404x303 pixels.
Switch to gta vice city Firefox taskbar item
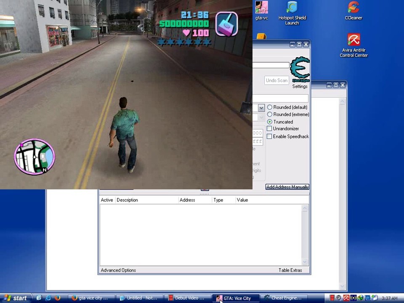pyautogui.click(x=92, y=298)
